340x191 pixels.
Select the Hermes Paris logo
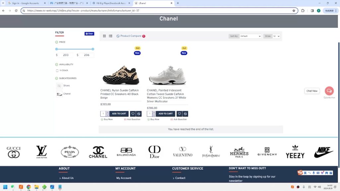239,152
